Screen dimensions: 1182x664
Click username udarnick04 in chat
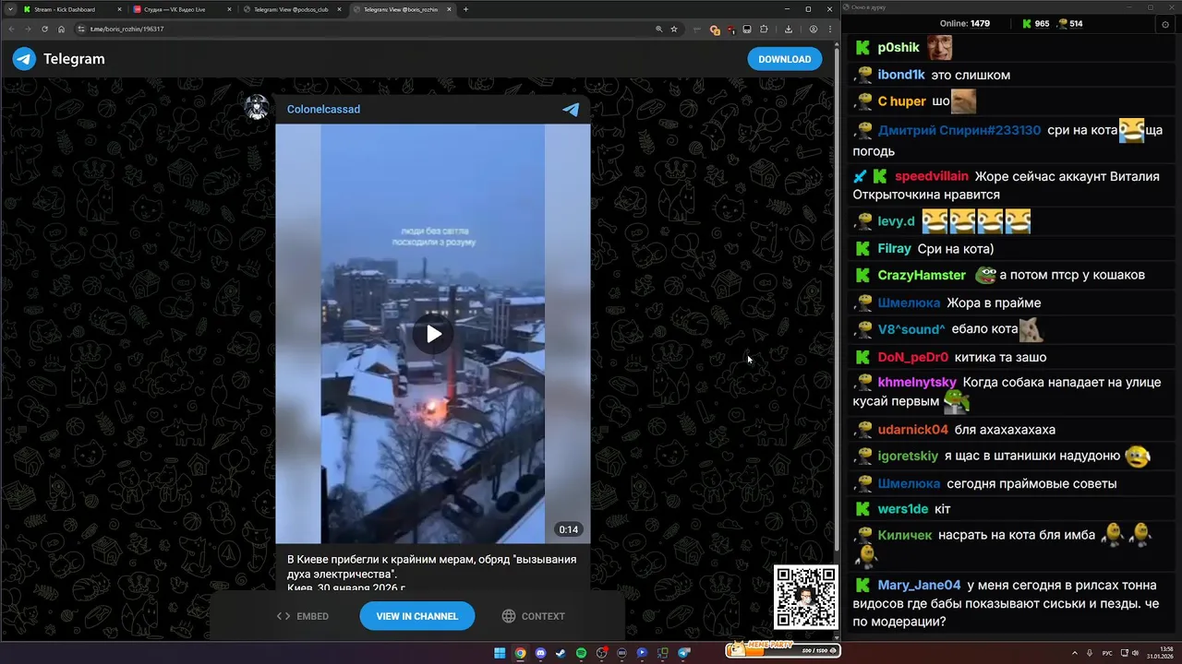(913, 430)
